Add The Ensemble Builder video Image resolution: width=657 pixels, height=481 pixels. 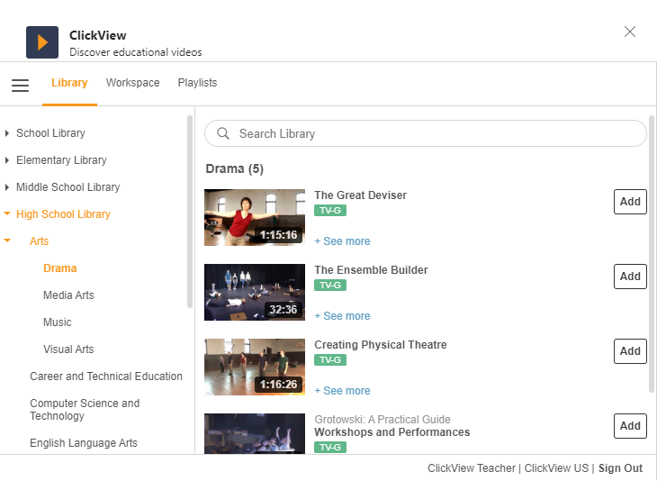(630, 277)
